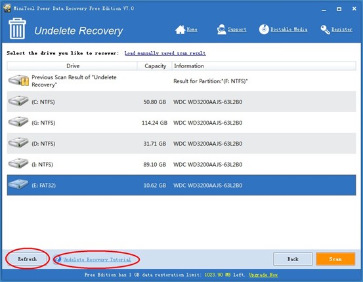363x282 pixels.
Task: Click the 1023.90 MB left status text
Action: tap(224, 275)
